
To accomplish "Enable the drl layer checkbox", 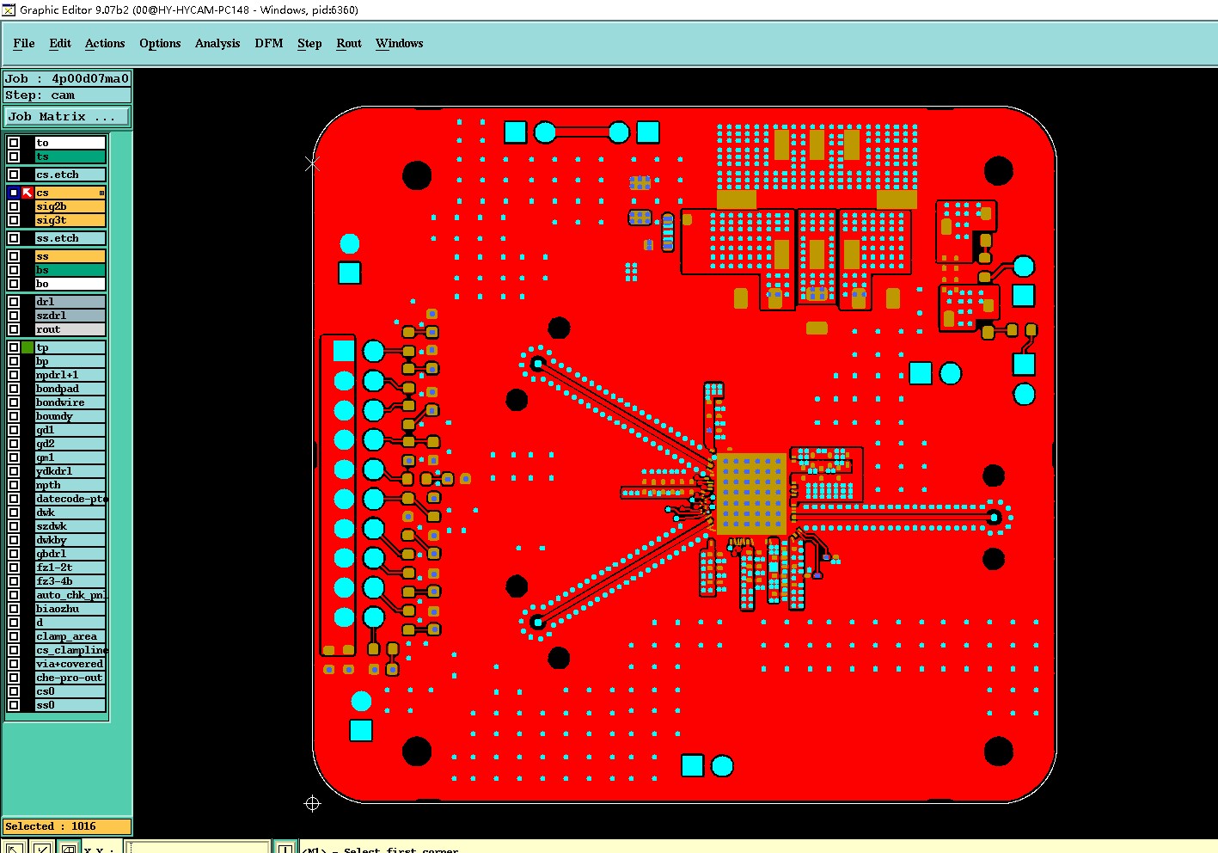I will (x=14, y=302).
